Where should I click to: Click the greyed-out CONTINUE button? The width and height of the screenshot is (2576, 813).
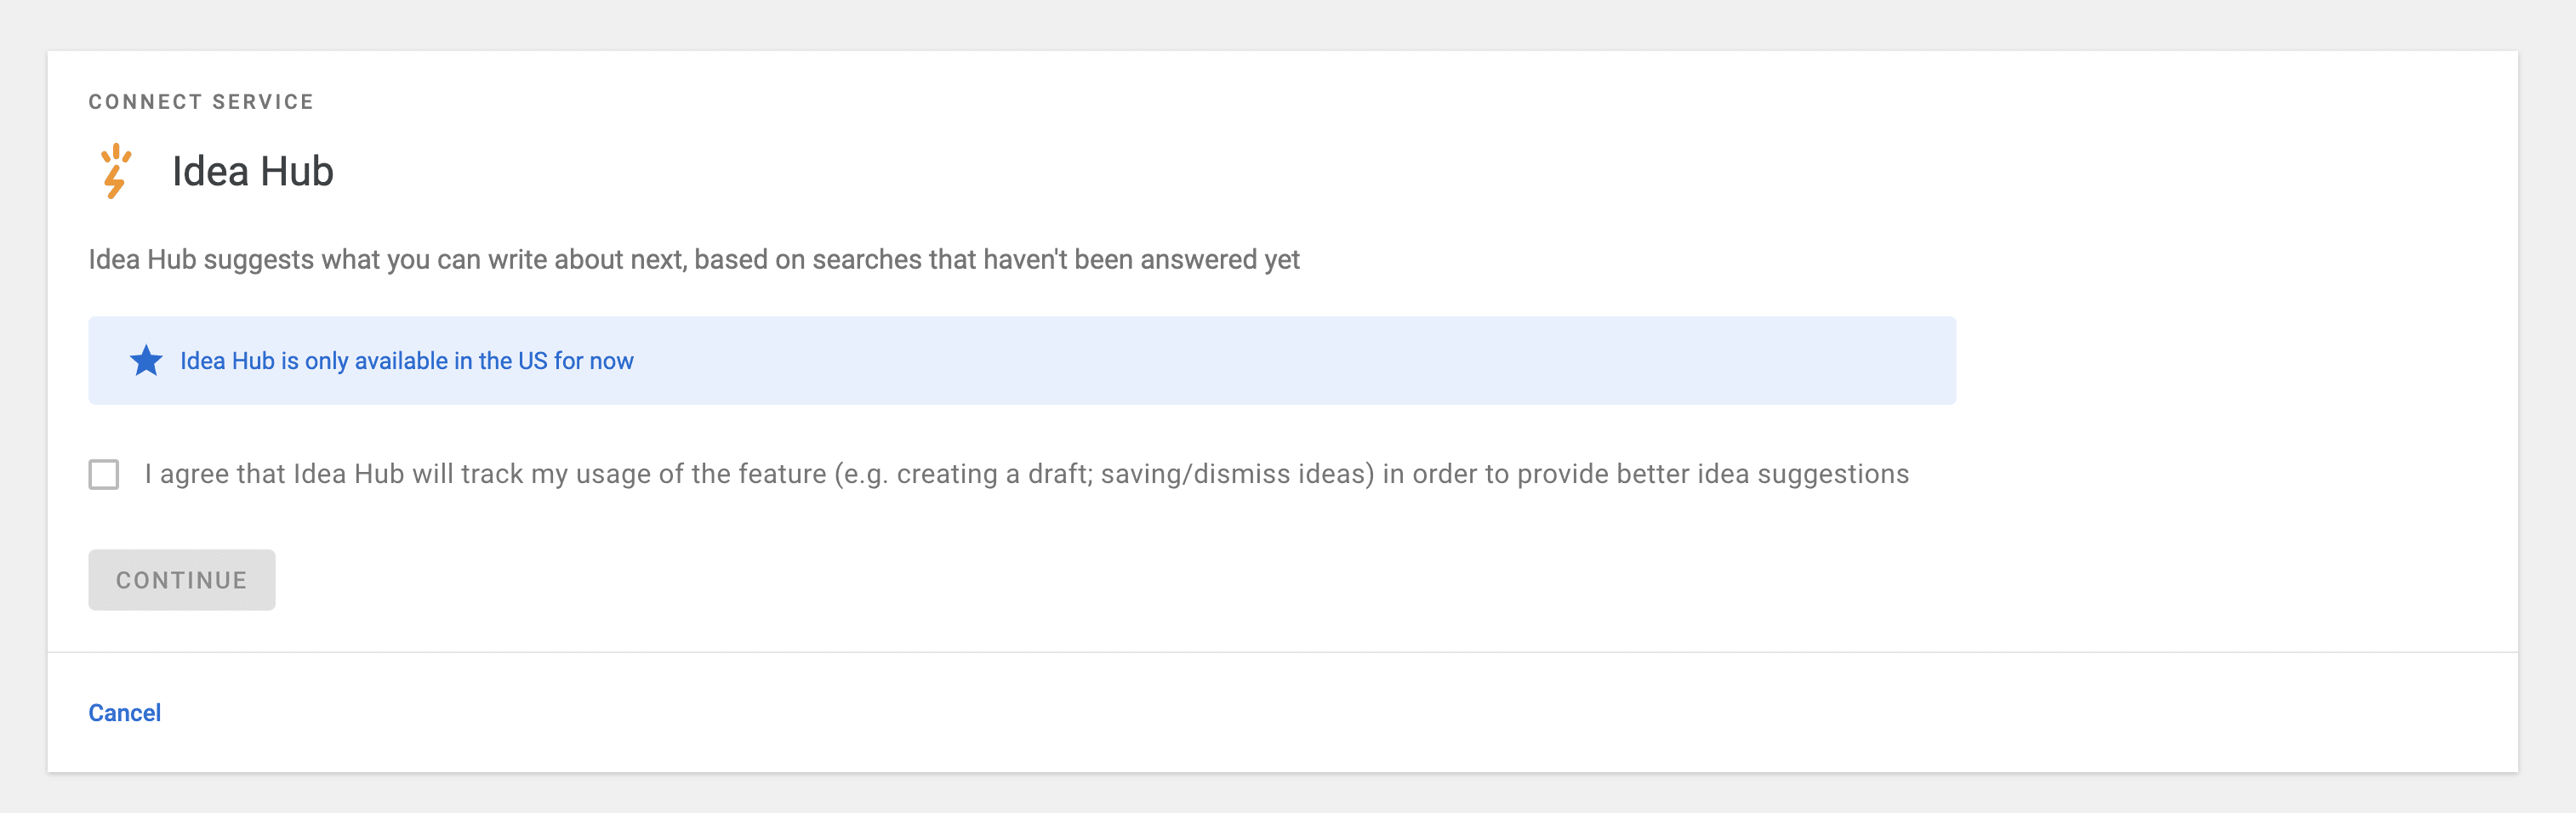(182, 580)
